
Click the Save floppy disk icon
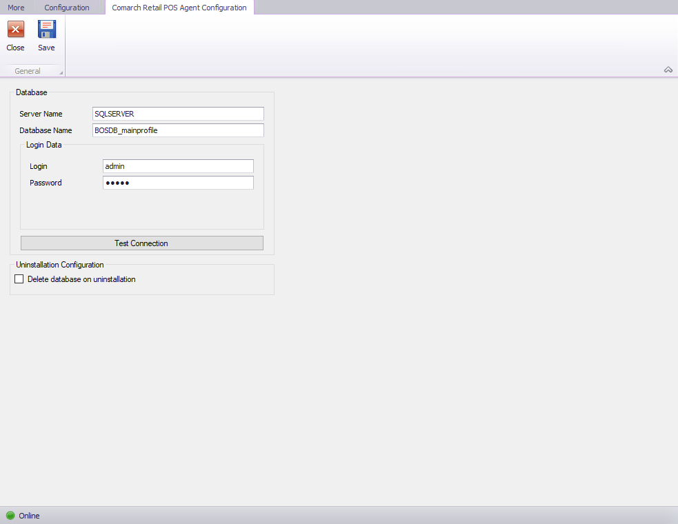pyautogui.click(x=47, y=30)
